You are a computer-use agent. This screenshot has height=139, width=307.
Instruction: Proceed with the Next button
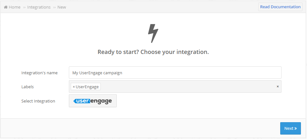tap(290, 128)
